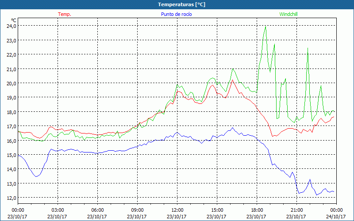The image size is (354, 221).
Task: Click the red temperature peak after 15:00
Action: click(x=233, y=80)
